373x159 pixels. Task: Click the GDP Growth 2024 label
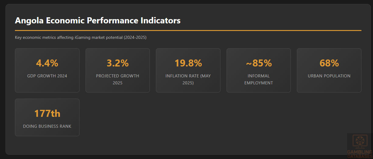click(47, 76)
